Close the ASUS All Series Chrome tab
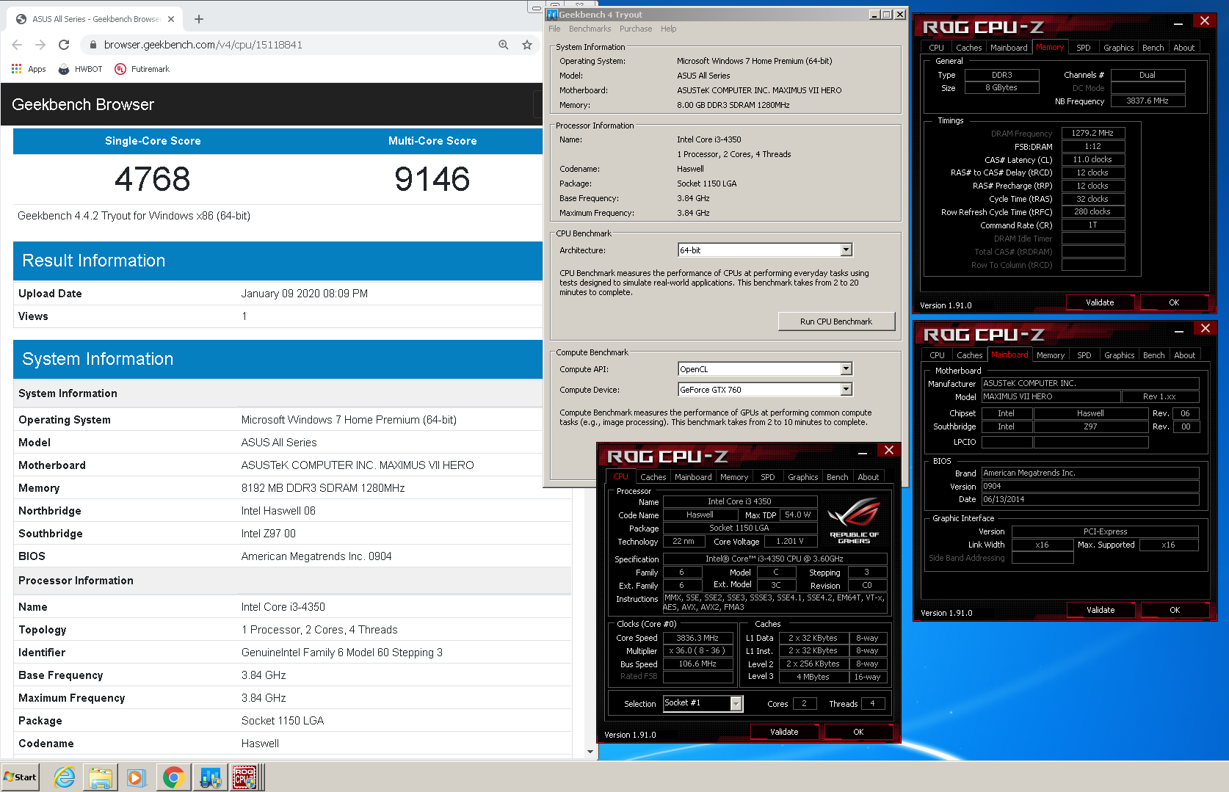This screenshot has width=1229, height=792. click(x=171, y=19)
